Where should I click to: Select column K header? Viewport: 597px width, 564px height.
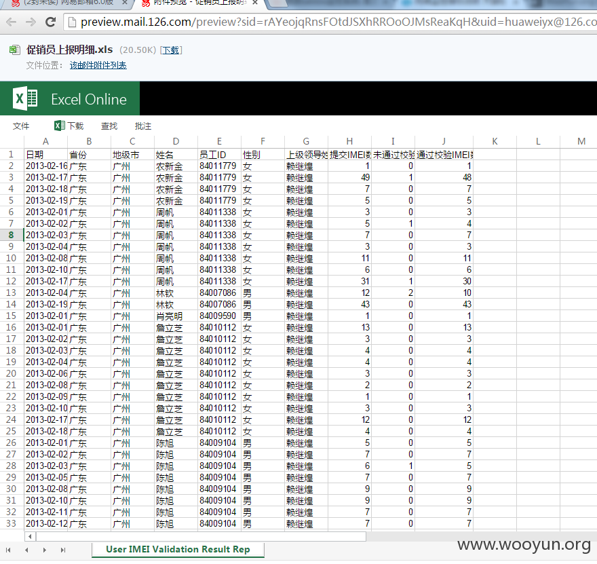pyautogui.click(x=495, y=141)
